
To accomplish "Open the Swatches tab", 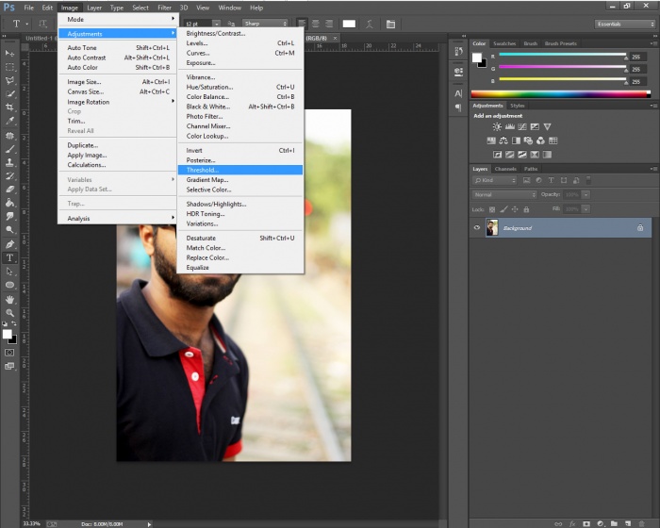I will click(x=504, y=43).
